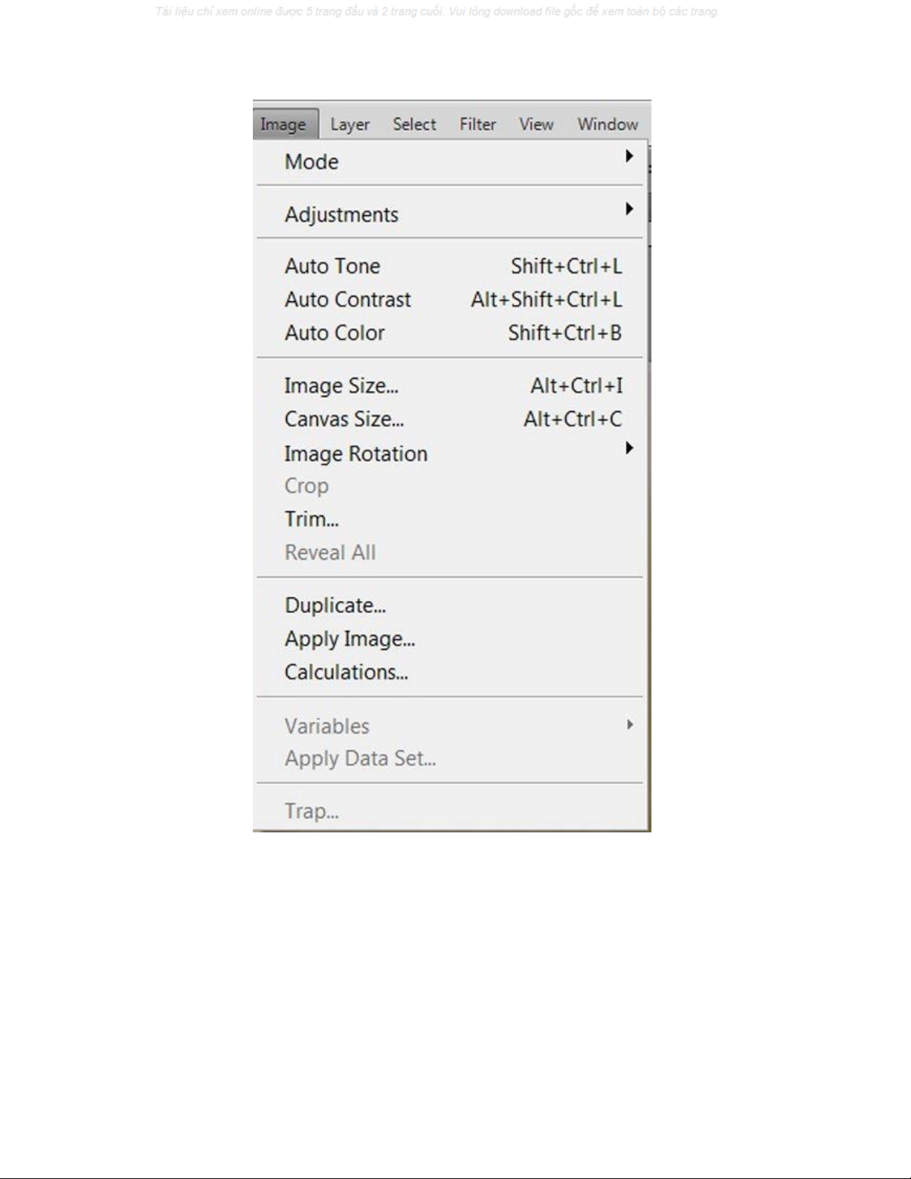Open the Window menu

click(608, 124)
